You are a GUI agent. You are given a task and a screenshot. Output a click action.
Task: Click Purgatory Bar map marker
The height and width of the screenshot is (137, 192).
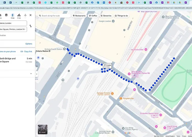[121, 98]
